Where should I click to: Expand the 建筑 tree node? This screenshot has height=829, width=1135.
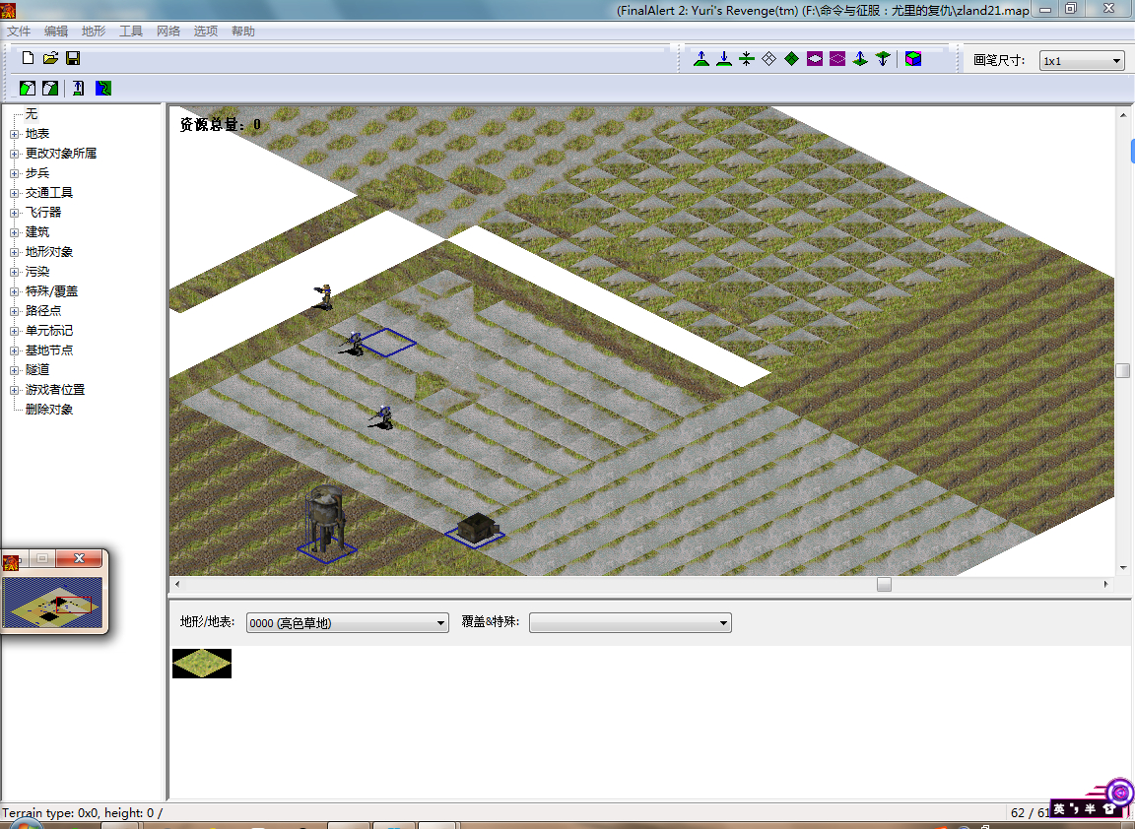pos(15,232)
